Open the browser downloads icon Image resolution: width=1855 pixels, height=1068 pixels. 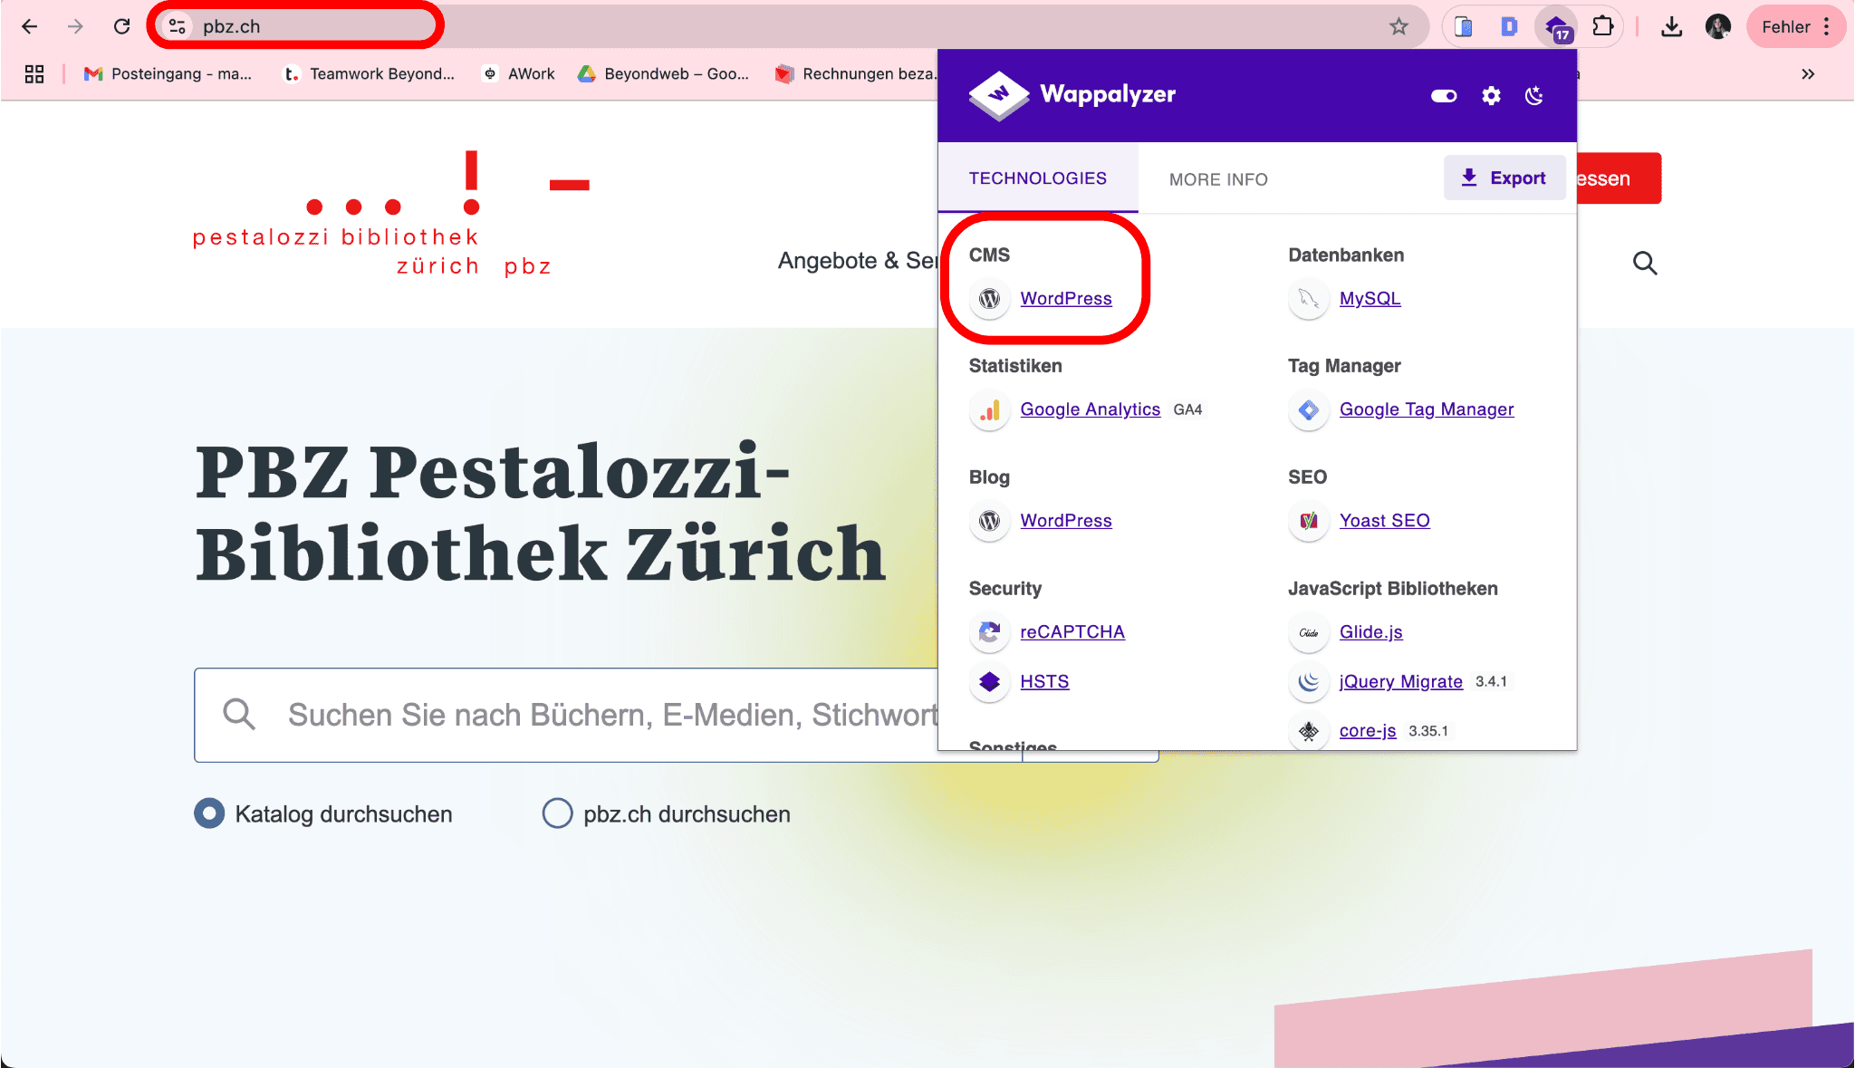click(1672, 27)
